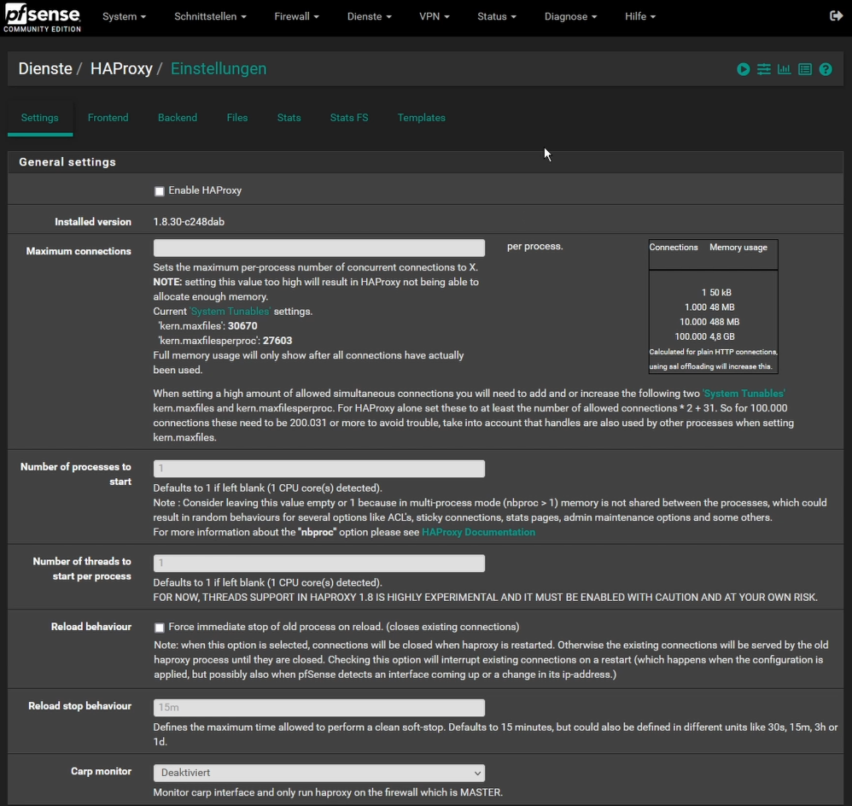This screenshot has width=852, height=806.
Task: Open the Status menu
Action: tap(496, 16)
